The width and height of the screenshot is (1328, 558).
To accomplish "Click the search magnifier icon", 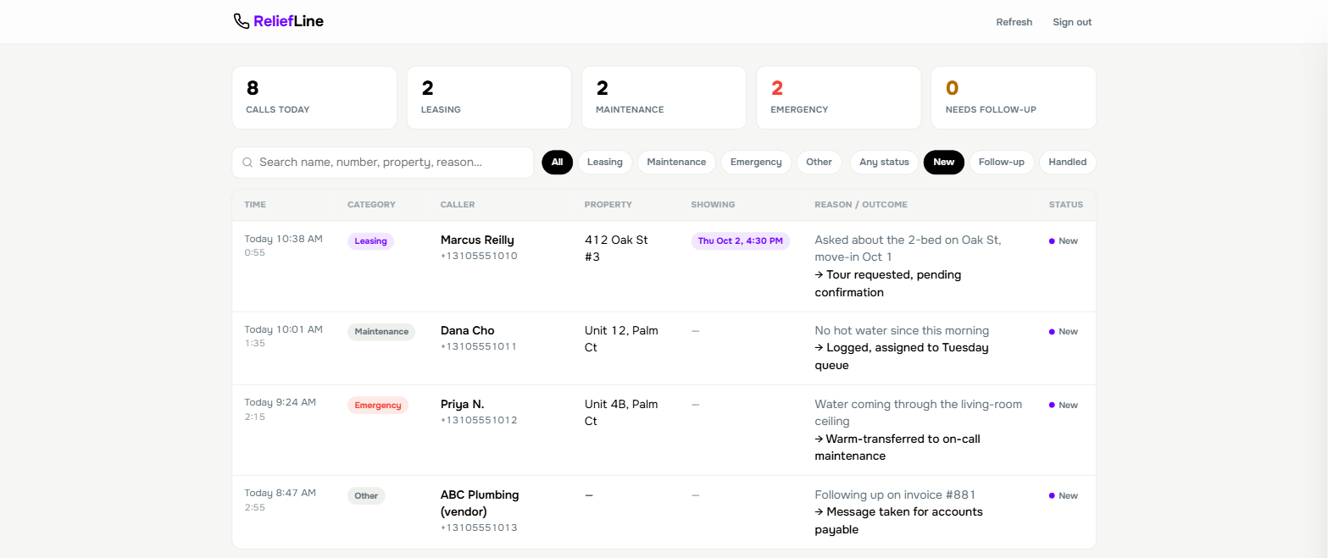I will [x=247, y=163].
